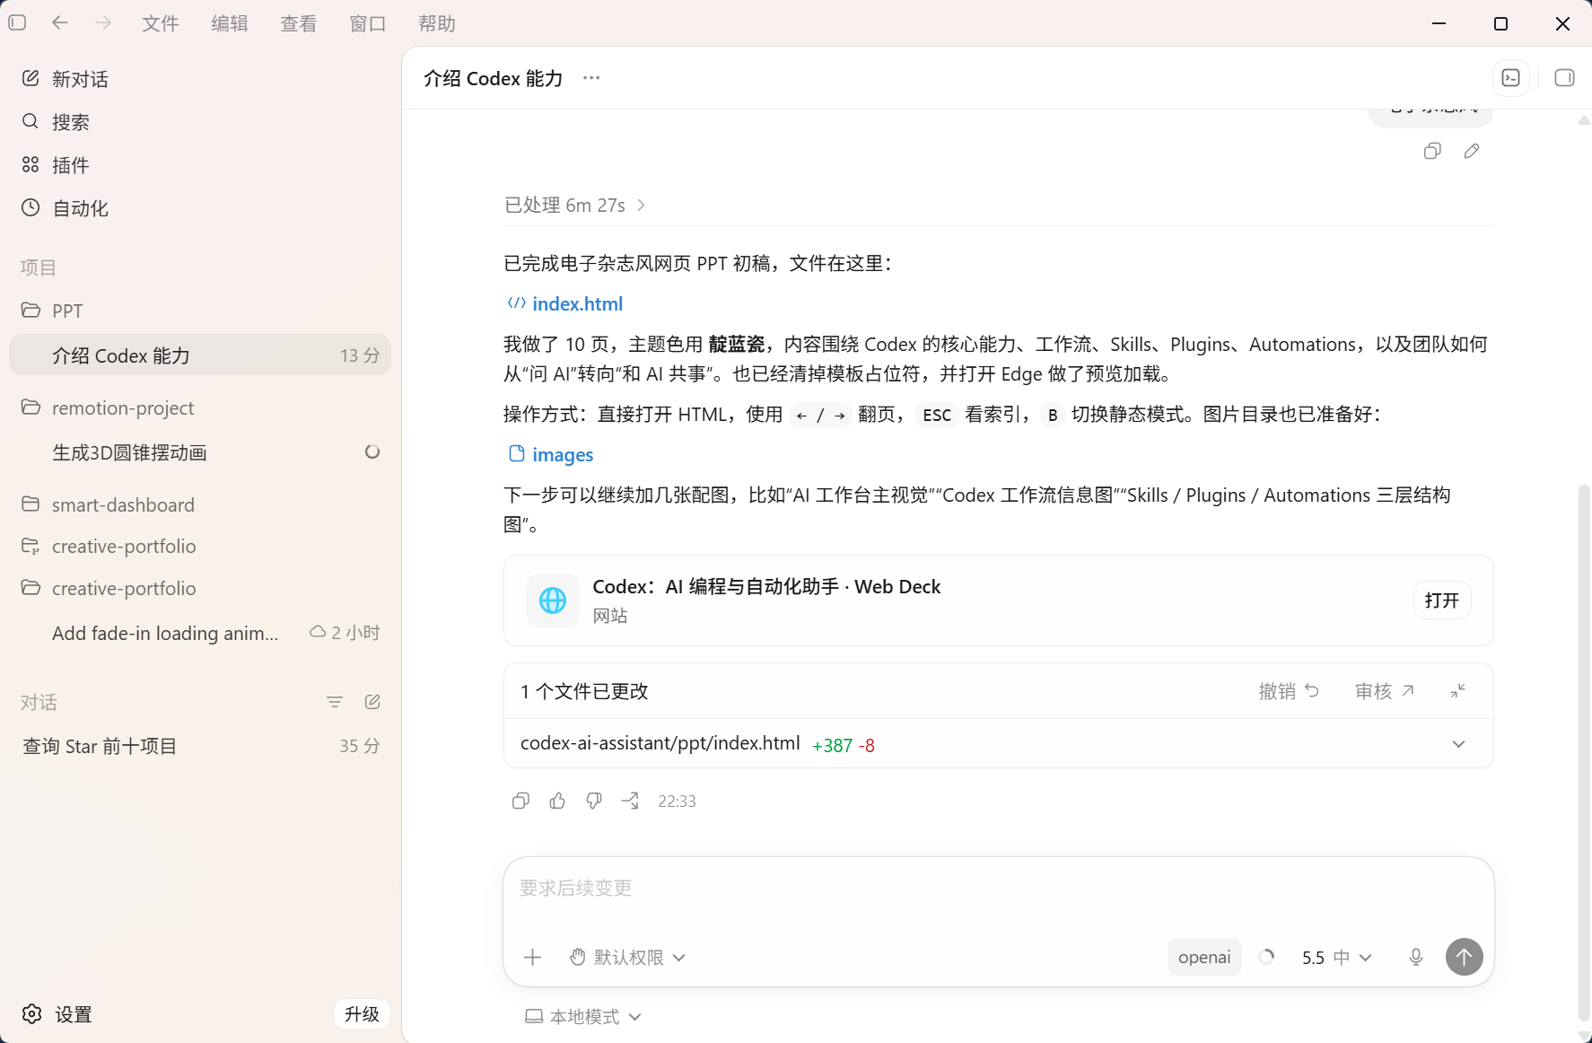Click the 升级 button
Screen dimensions: 1592x1043
pyautogui.click(x=362, y=1014)
